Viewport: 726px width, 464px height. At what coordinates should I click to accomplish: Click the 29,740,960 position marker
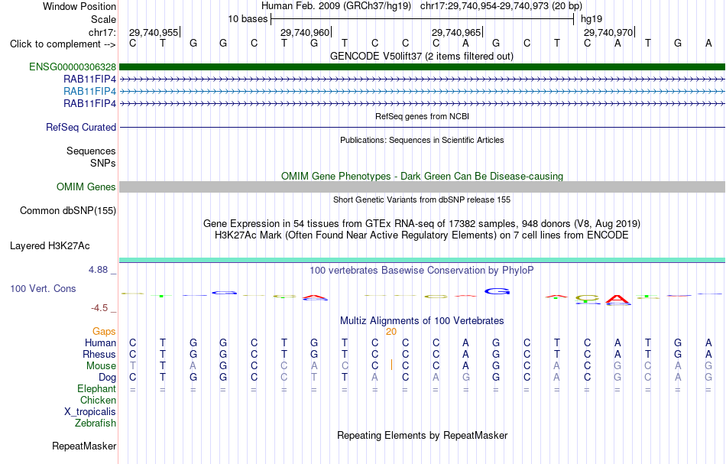tap(306, 32)
